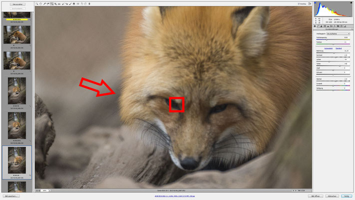Open the Grundeinstellungen panel flyout menu
This screenshot has width=355, height=200.
coord(352,29)
